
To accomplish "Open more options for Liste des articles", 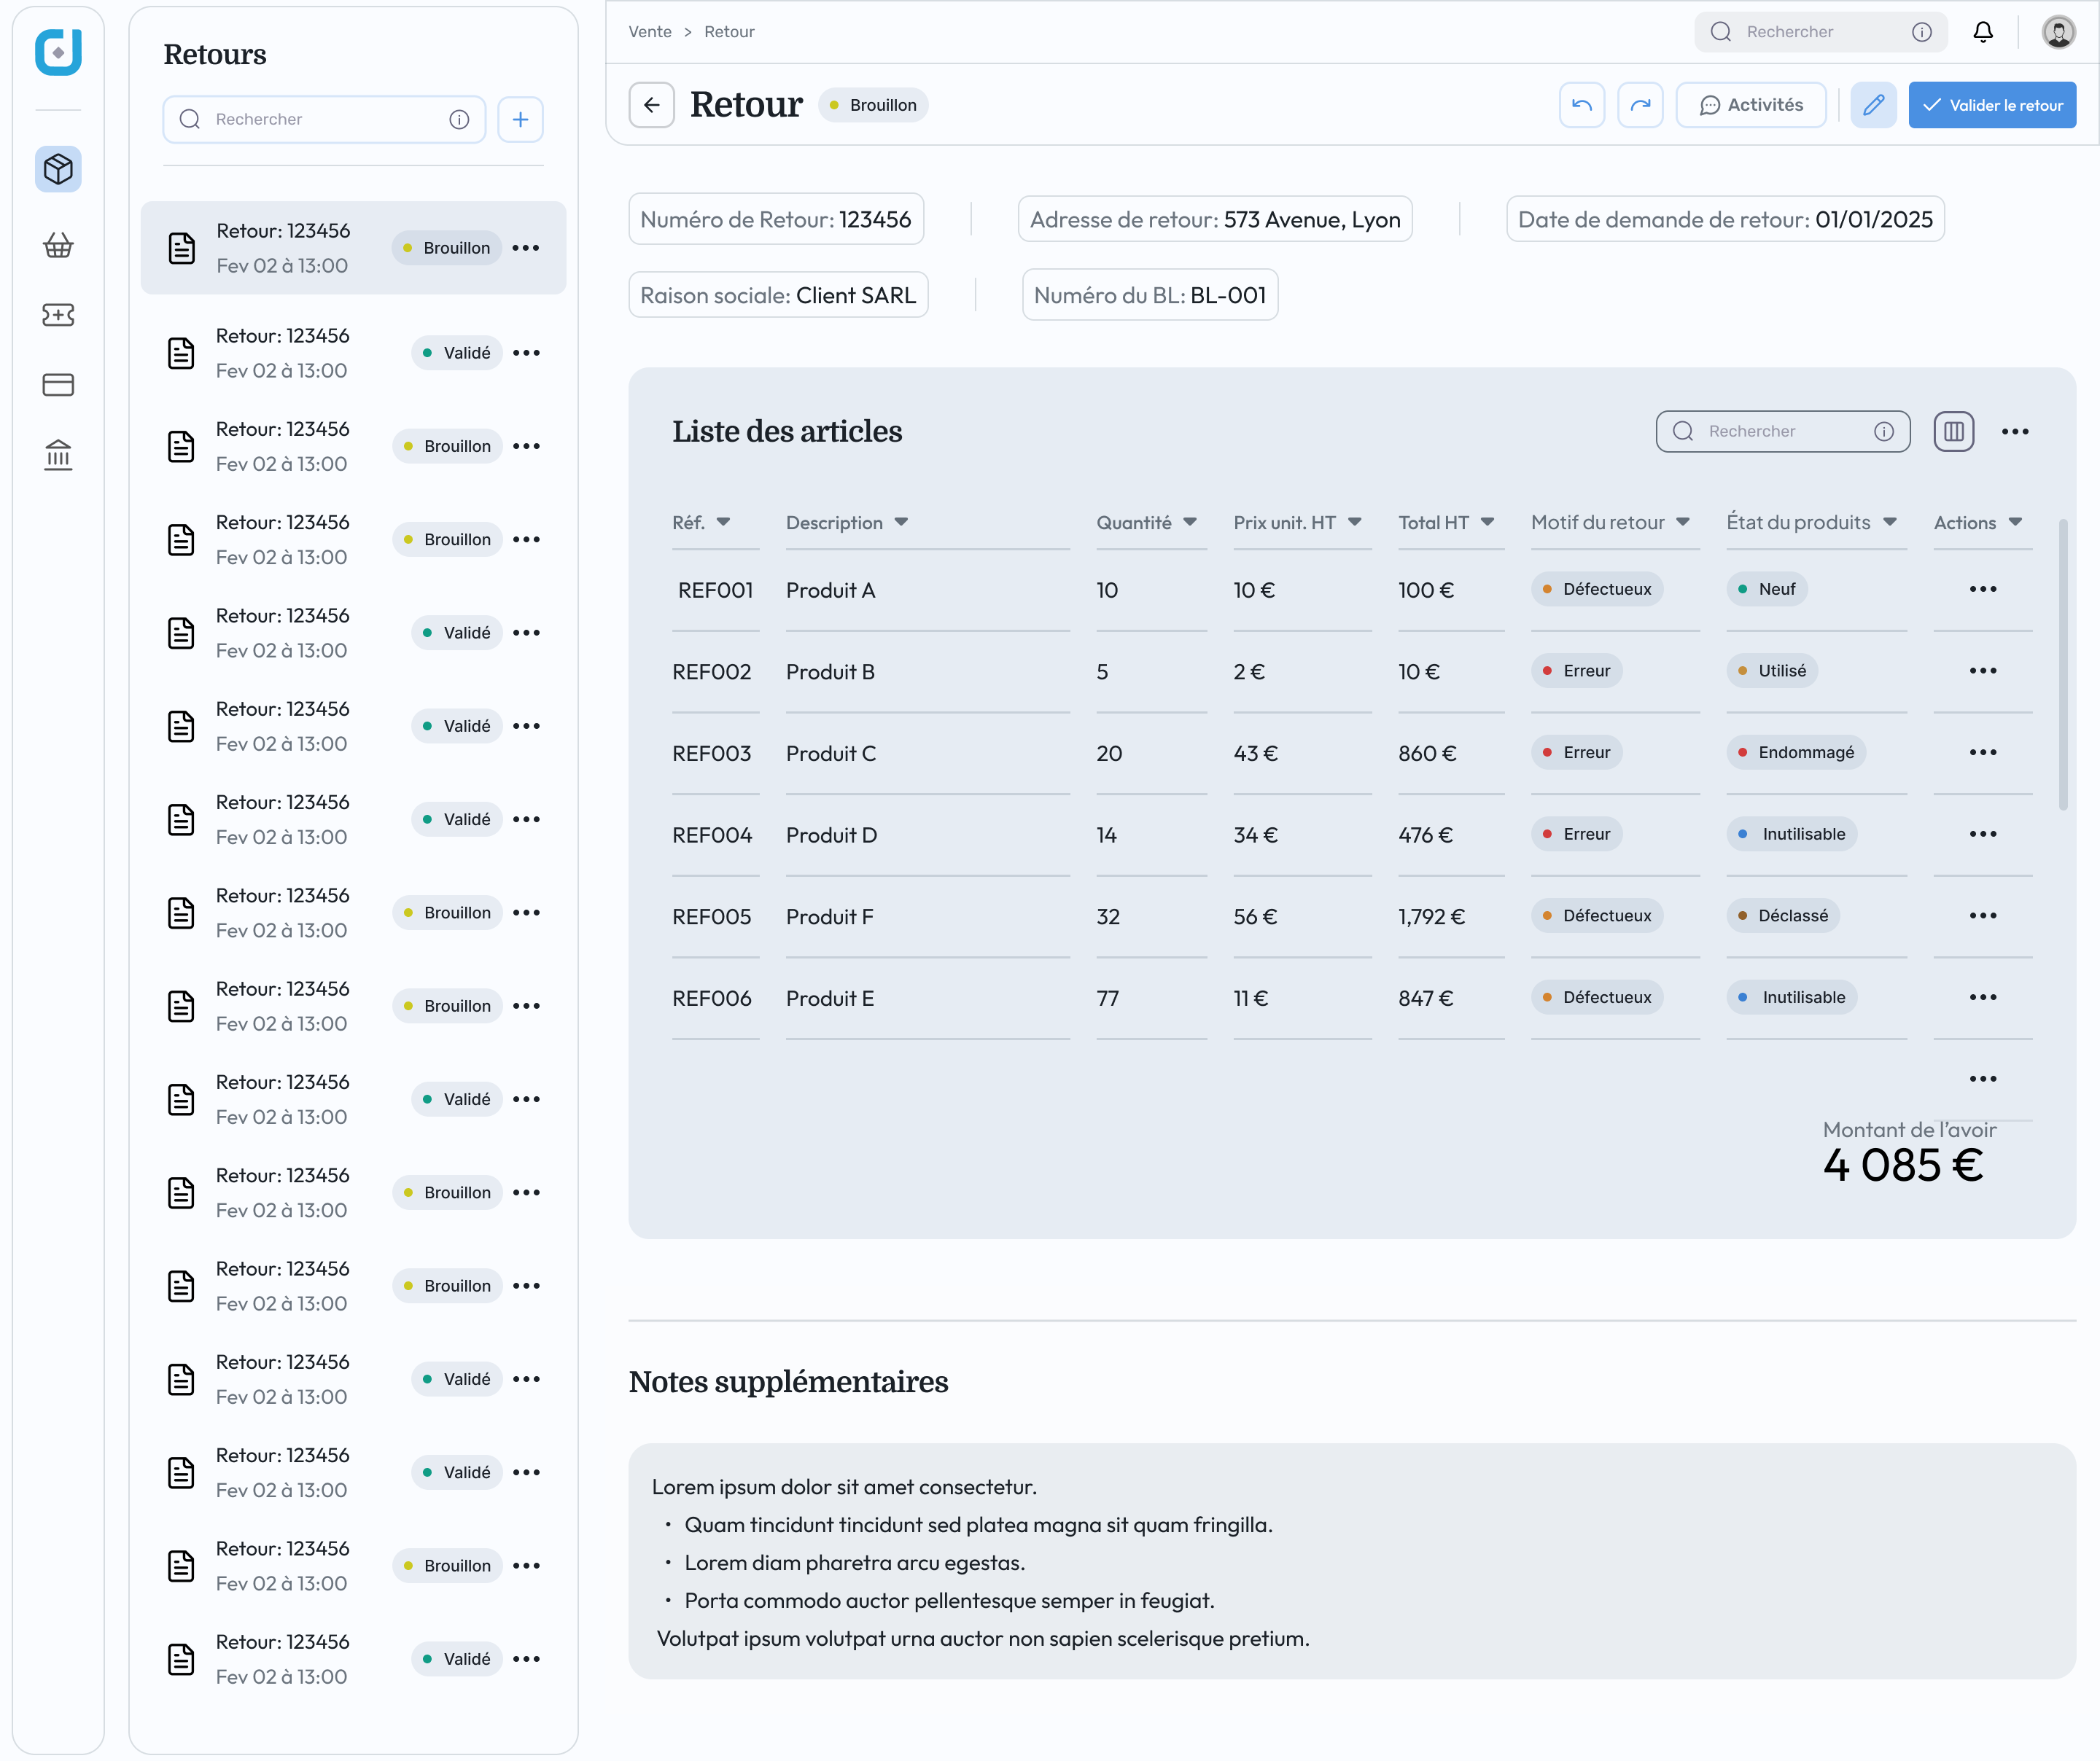I will [2015, 431].
